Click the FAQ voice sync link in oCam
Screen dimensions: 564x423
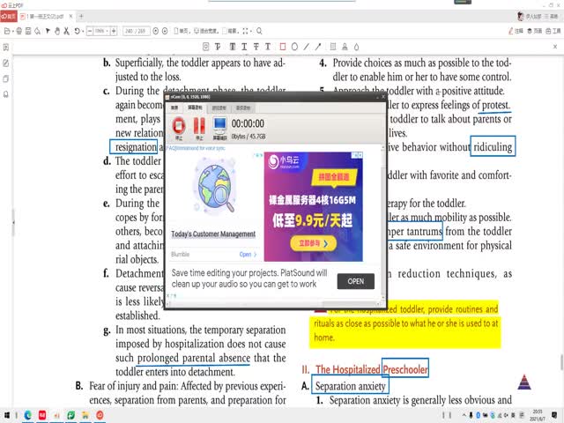(x=196, y=148)
